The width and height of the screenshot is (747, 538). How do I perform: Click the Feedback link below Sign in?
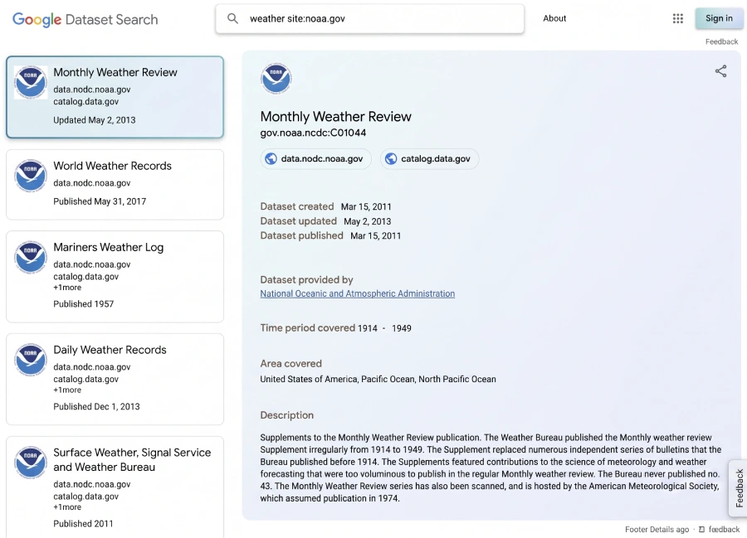tap(722, 41)
